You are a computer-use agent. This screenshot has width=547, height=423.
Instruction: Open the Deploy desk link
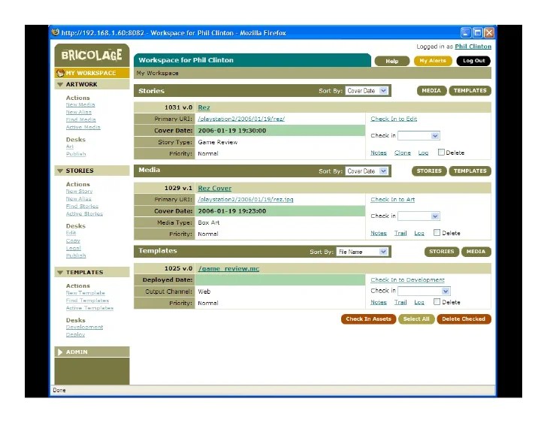coord(75,335)
